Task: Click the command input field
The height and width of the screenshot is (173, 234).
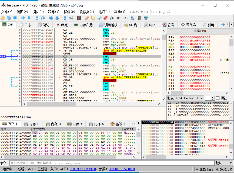Action: (x=112, y=163)
